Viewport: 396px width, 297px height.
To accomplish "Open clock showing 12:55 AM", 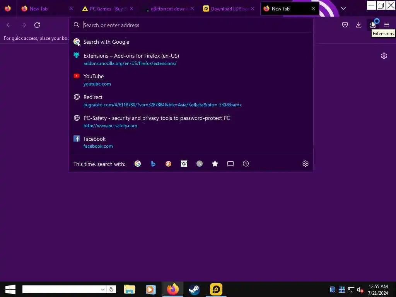I will 378,289.
